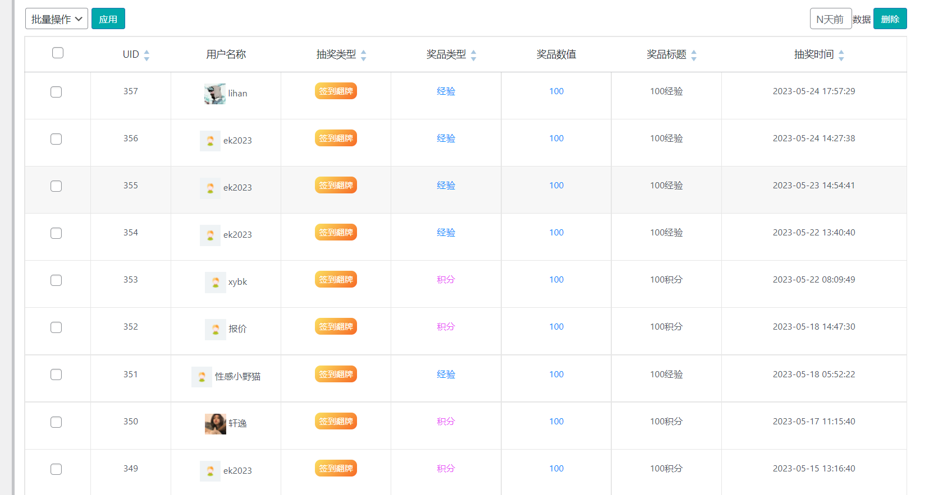Click 积分 prize type link in row 352

(446, 327)
